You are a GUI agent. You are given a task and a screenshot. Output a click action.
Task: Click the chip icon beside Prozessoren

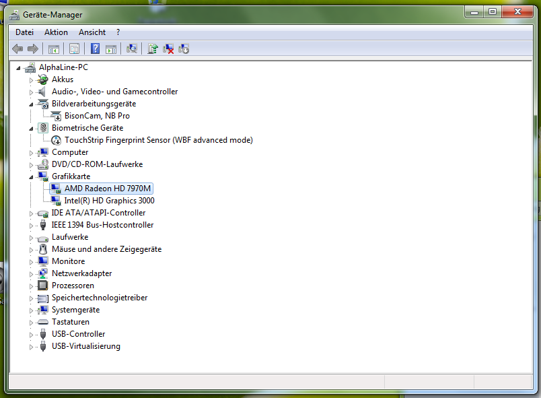click(x=43, y=286)
